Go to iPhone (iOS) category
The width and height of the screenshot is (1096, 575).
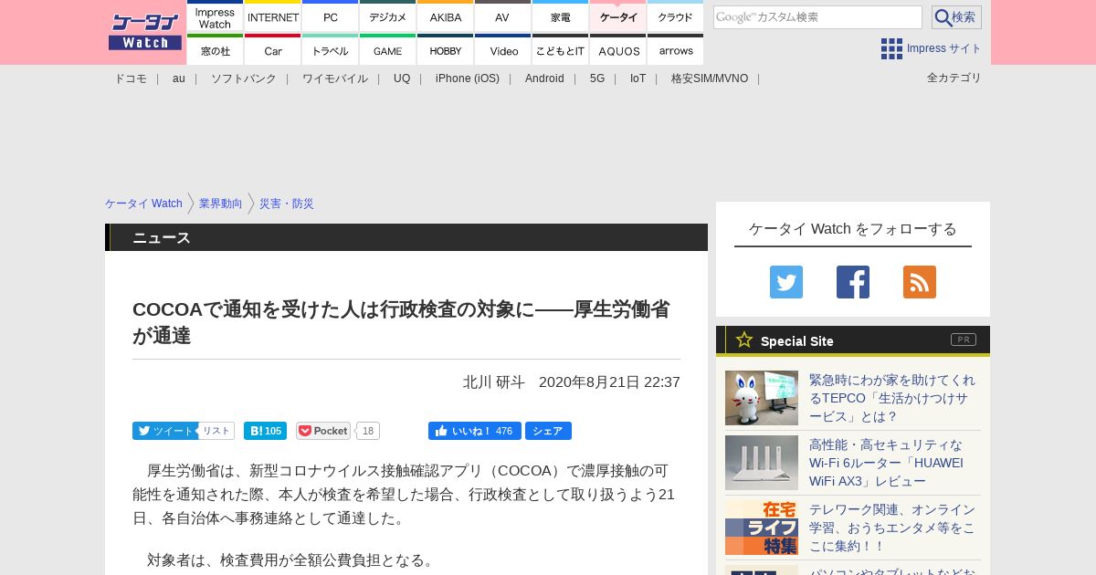point(468,78)
